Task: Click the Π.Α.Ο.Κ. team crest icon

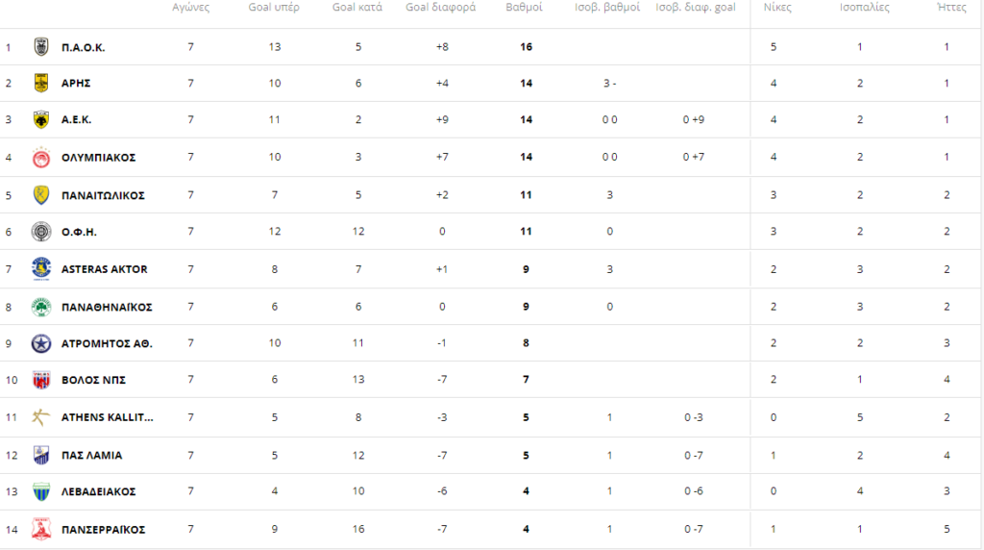Action: (41, 46)
